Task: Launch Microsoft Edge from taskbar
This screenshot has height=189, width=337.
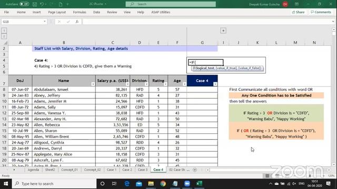Action: pyautogui.click(x=127, y=184)
